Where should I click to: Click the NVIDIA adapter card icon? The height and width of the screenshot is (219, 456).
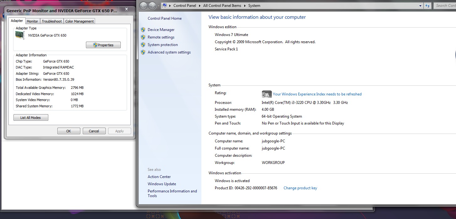20,35
